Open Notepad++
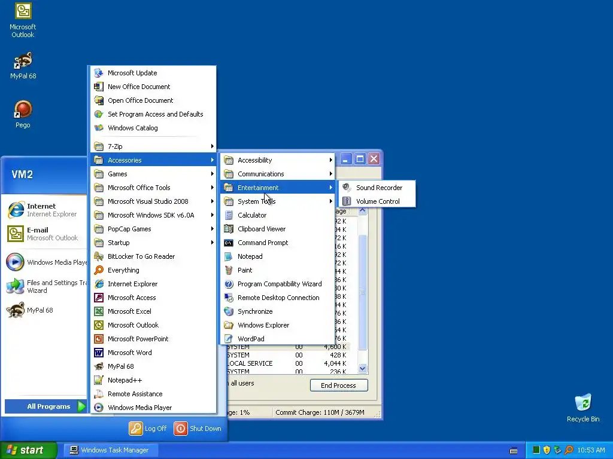The width and height of the screenshot is (613, 459). pos(153,380)
